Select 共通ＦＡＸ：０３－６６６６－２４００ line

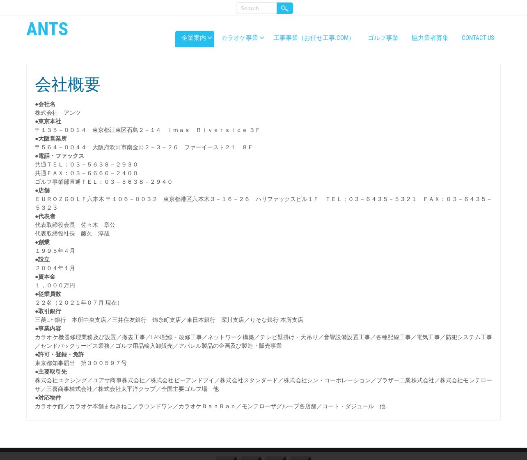[x=87, y=173]
